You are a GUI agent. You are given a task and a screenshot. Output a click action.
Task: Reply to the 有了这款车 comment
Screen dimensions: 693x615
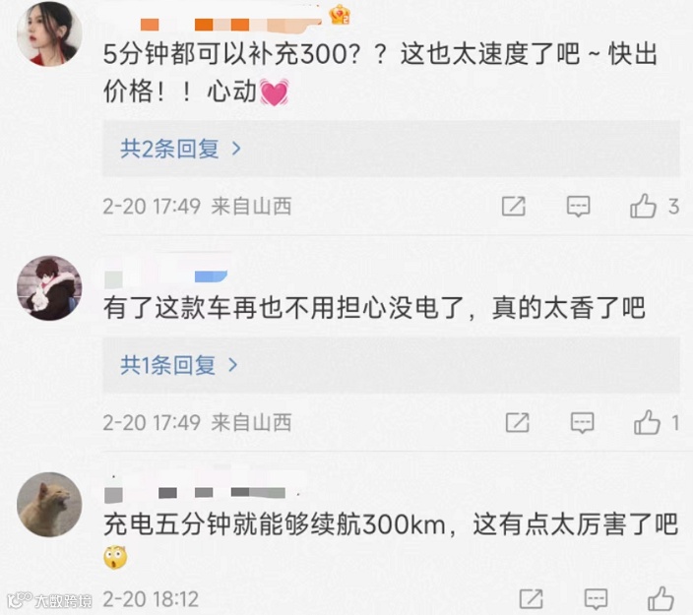[x=582, y=423]
